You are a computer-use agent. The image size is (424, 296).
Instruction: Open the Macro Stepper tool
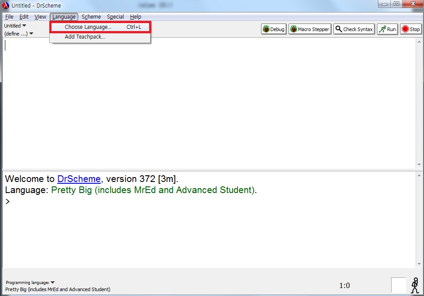310,29
